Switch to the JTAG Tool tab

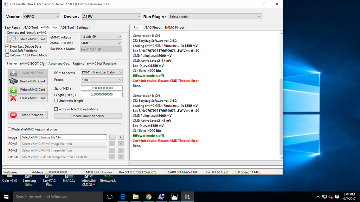(31, 27)
